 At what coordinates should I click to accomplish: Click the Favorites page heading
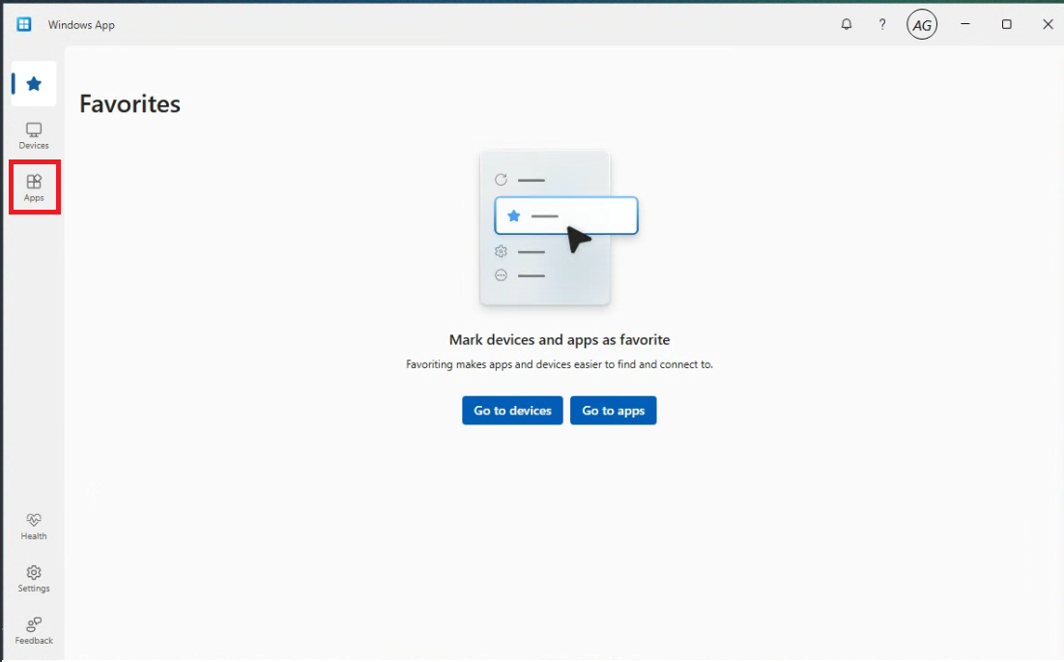coord(129,103)
